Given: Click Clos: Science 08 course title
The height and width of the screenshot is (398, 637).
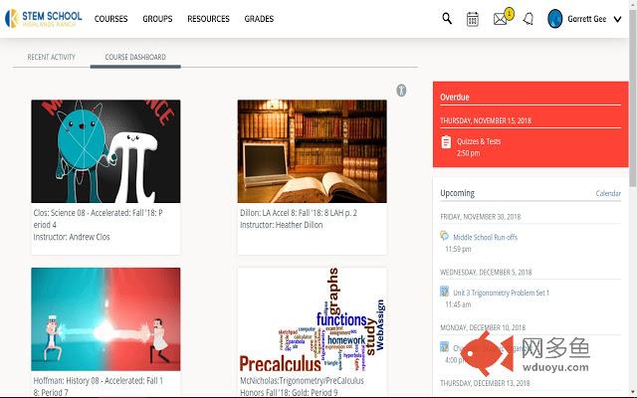Looking at the screenshot, I should click(98, 219).
